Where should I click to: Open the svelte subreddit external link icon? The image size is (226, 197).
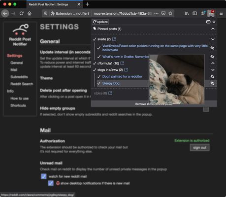tap(114, 39)
